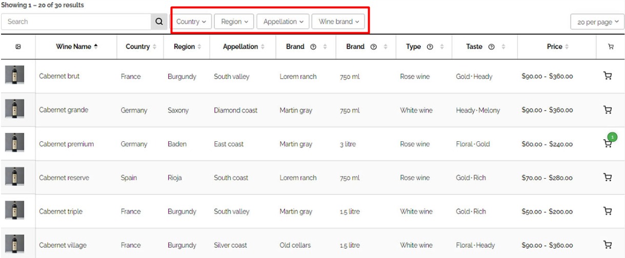Image resolution: width=625 pixels, height=258 pixels.
Task: Open the Appellation filter dropdown
Action: click(283, 22)
